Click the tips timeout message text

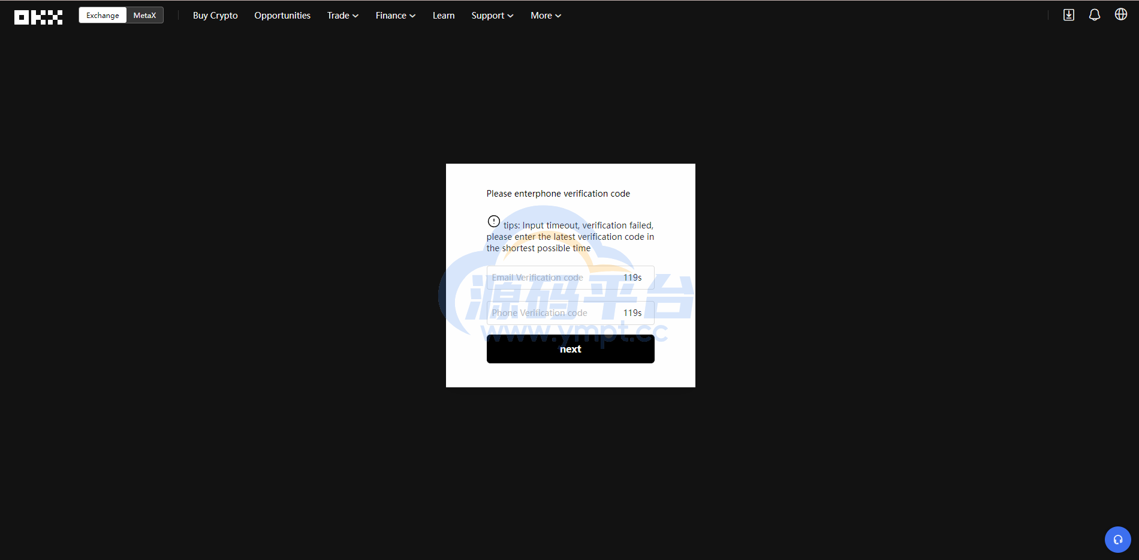(x=571, y=237)
